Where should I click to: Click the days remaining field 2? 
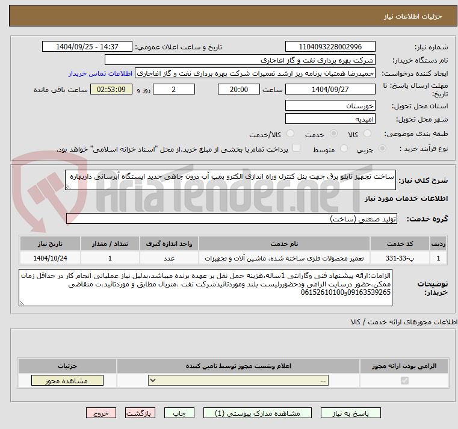(x=174, y=90)
